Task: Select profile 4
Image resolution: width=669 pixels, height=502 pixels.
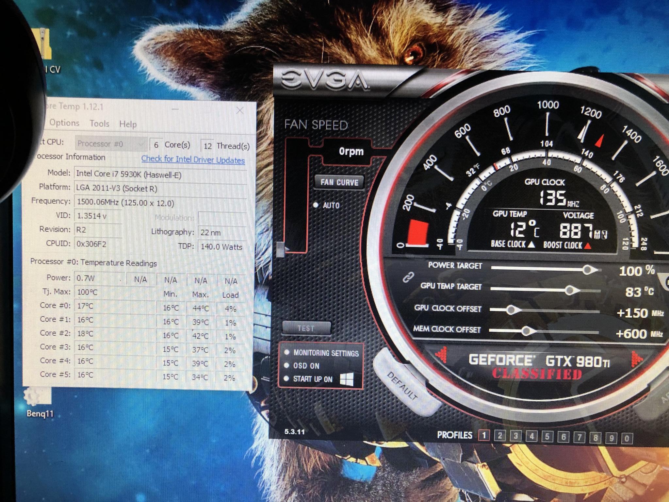Action: pyautogui.click(x=532, y=436)
